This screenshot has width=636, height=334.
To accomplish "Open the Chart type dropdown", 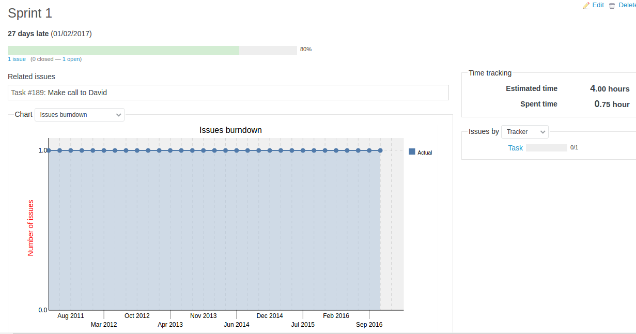I will (80, 115).
